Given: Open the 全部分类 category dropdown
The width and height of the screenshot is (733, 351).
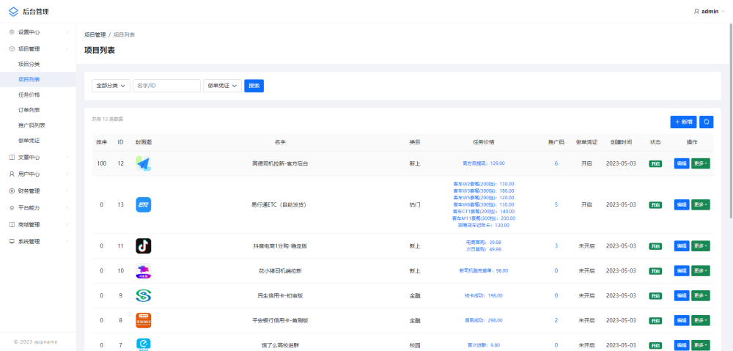Looking at the screenshot, I should [x=111, y=86].
